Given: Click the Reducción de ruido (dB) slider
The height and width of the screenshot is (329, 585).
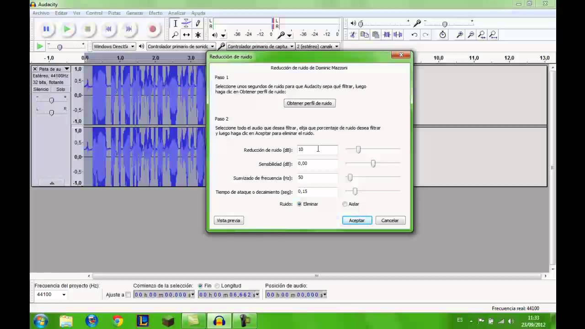Looking at the screenshot, I should (x=372, y=149).
